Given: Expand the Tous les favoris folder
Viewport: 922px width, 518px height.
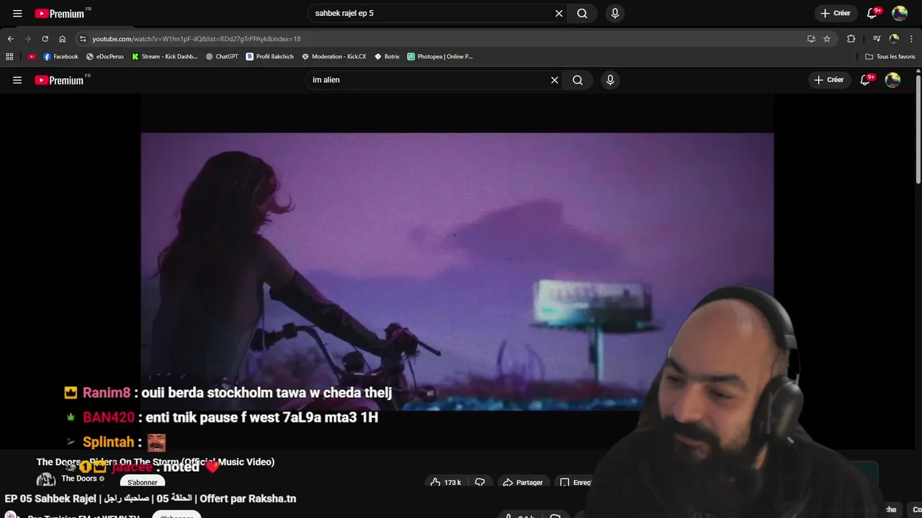Looking at the screenshot, I should pos(890,56).
